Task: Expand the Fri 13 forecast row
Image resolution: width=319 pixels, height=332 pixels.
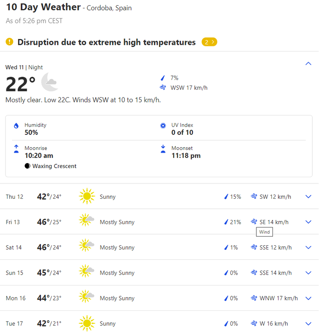Action: (x=308, y=222)
